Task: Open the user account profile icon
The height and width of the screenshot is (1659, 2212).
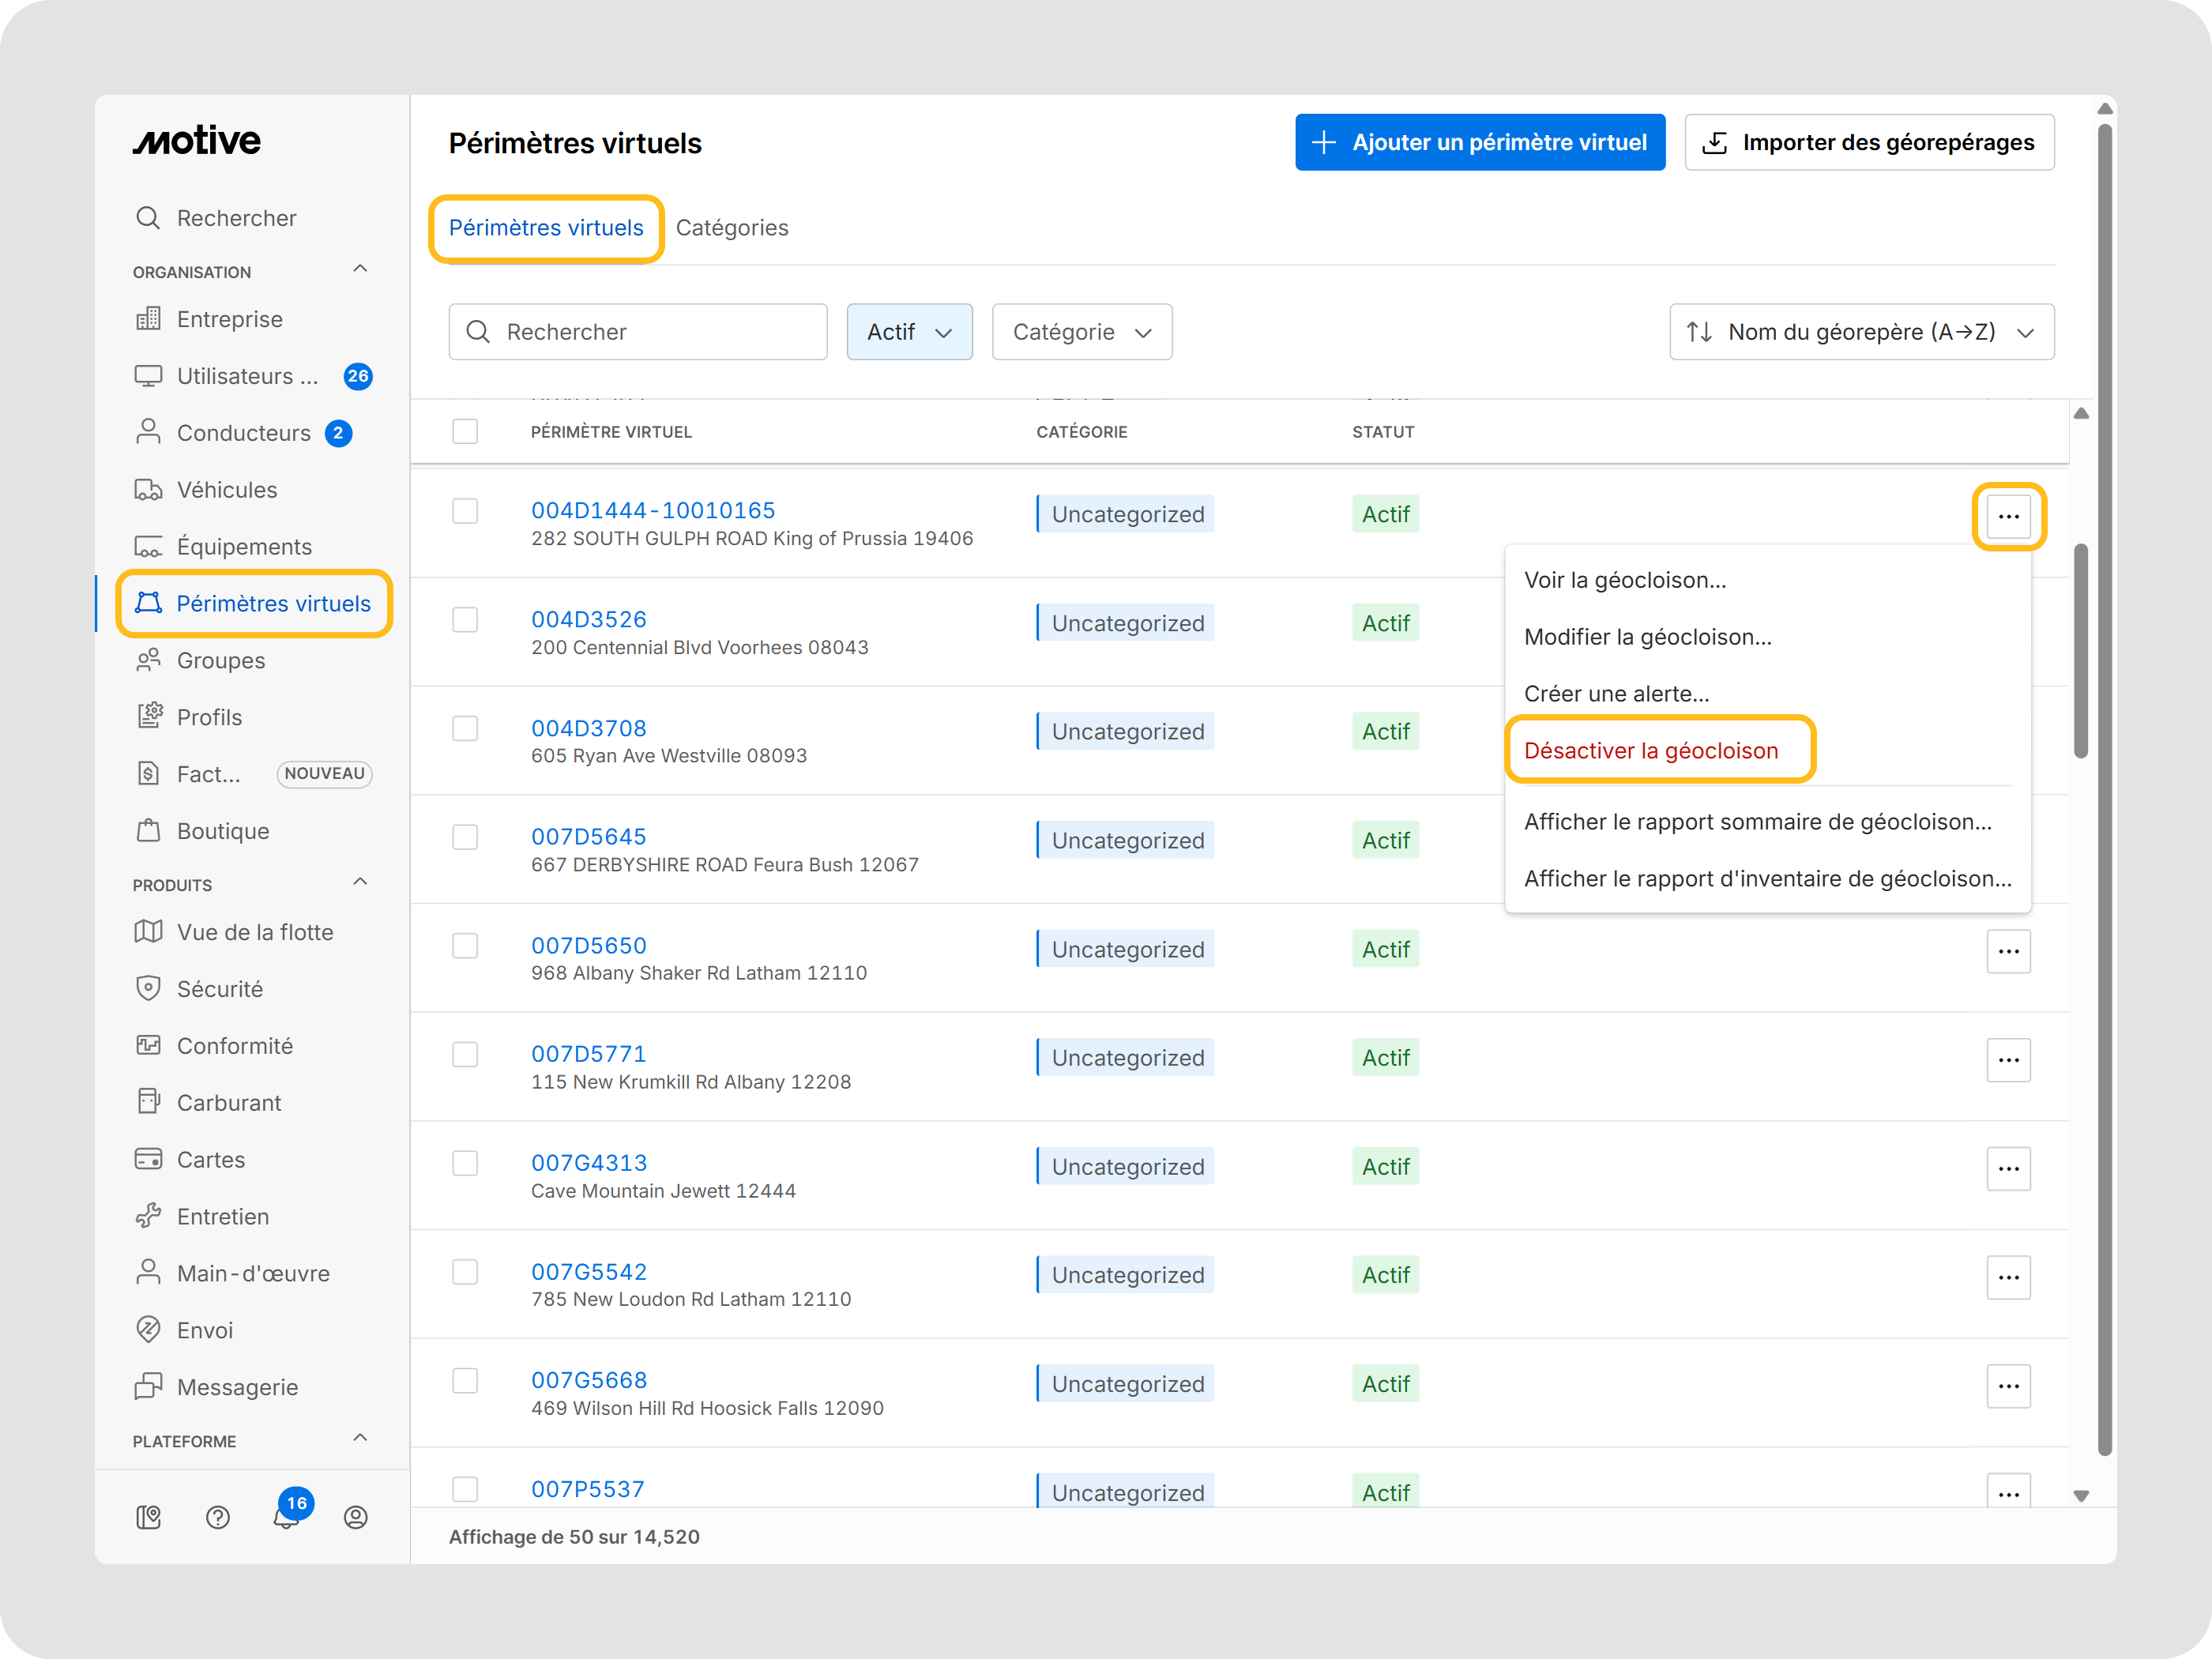Action: pos(355,1517)
